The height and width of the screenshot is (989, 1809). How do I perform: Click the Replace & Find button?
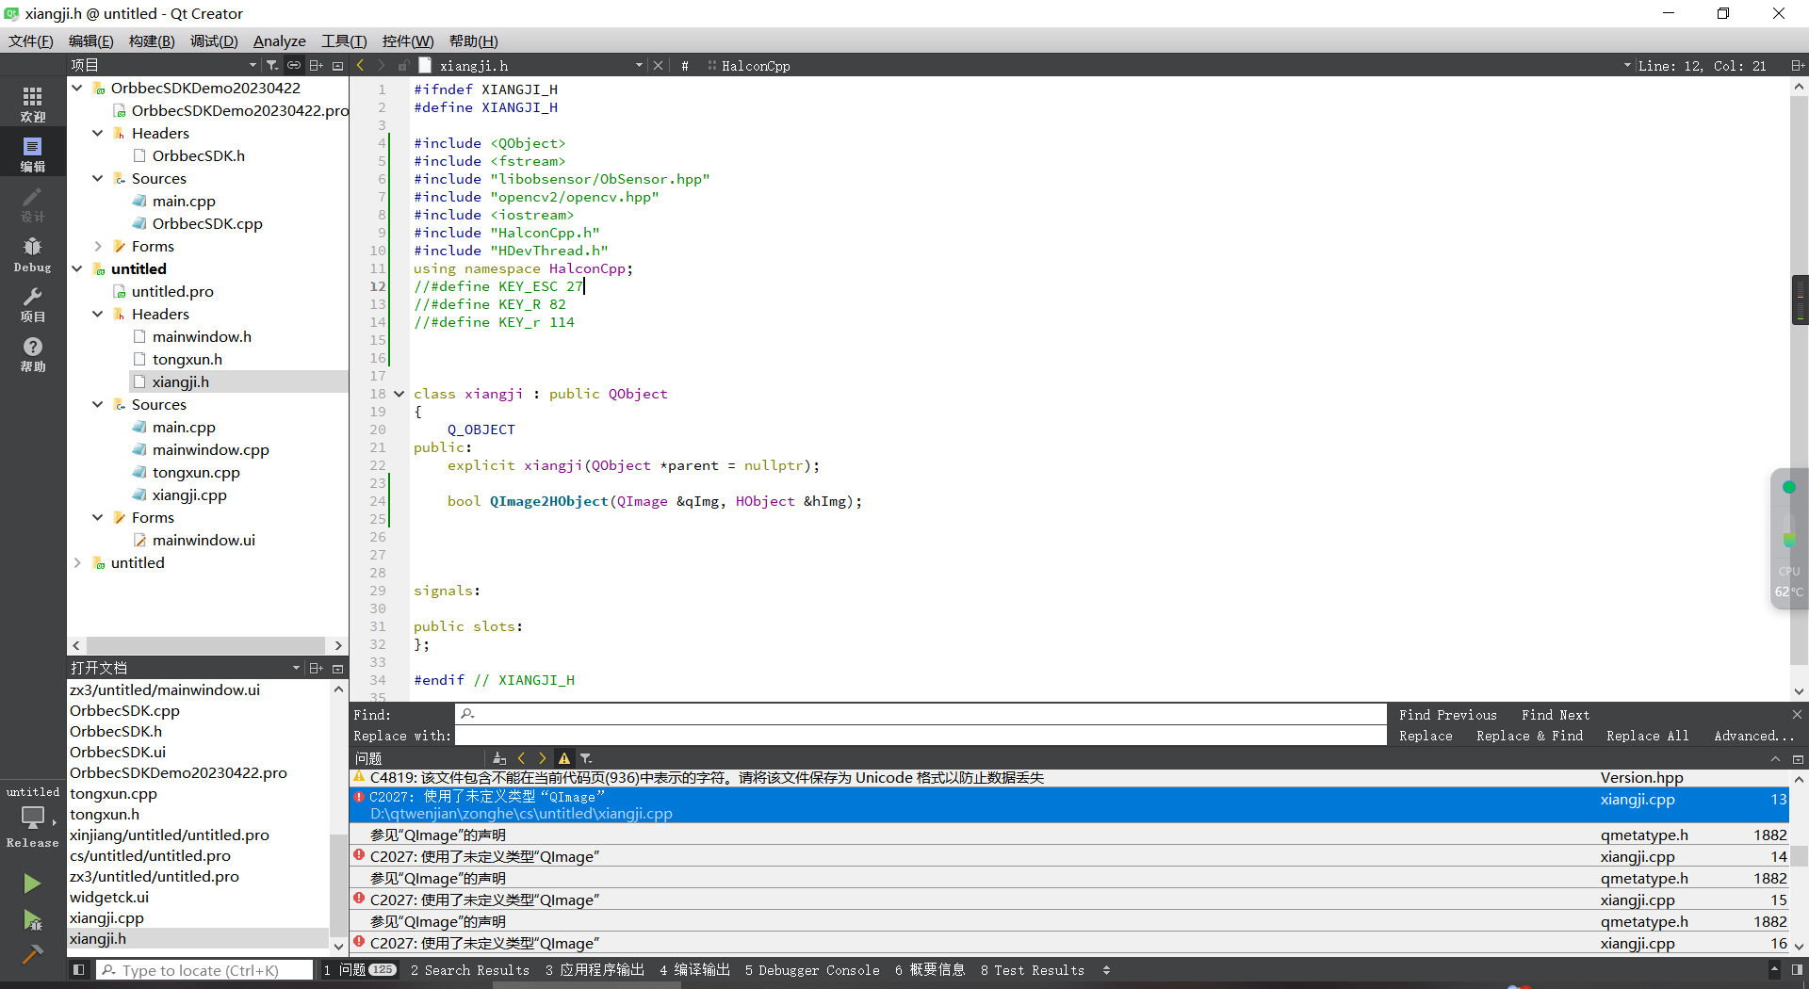(x=1529, y=736)
